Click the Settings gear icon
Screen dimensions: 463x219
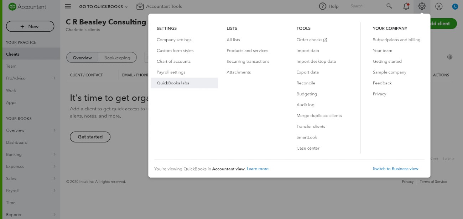[423, 6]
